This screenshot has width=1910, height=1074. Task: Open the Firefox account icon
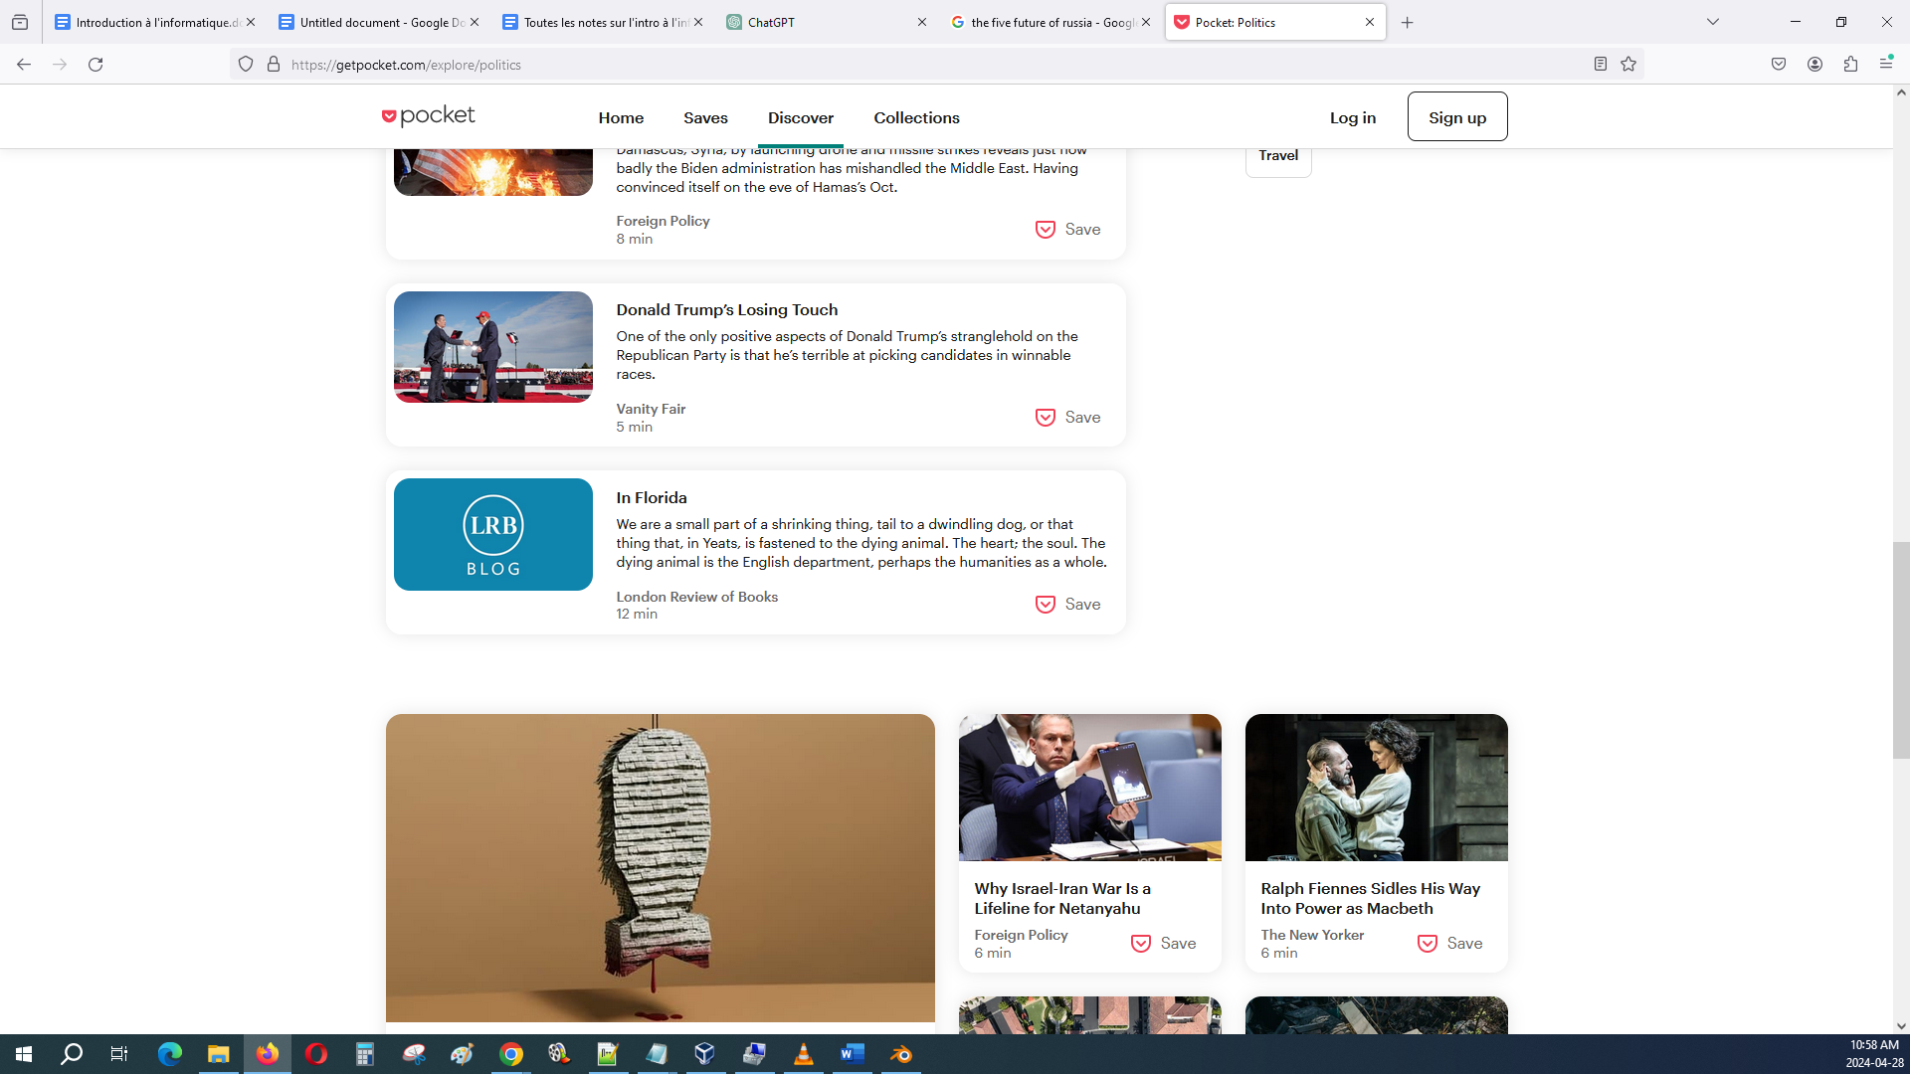point(1814,65)
